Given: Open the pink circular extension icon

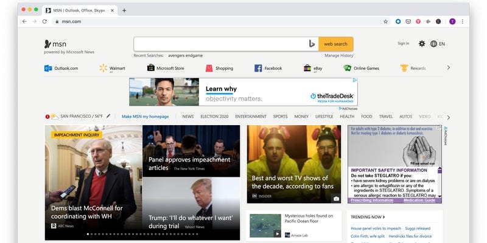Looking at the screenshot, I should (418, 21).
